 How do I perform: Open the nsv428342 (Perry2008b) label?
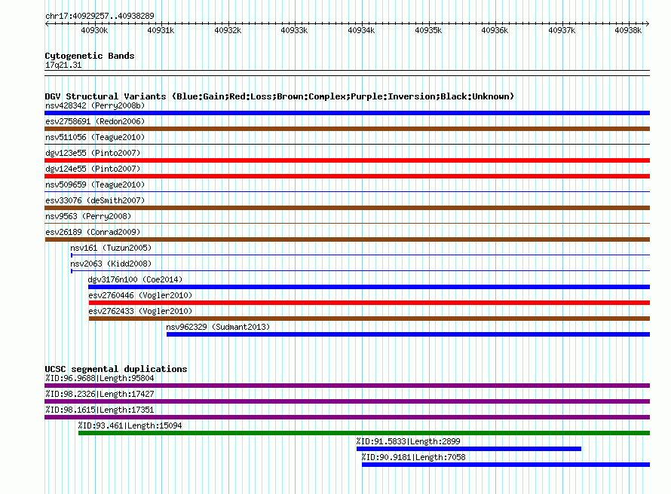coord(95,105)
